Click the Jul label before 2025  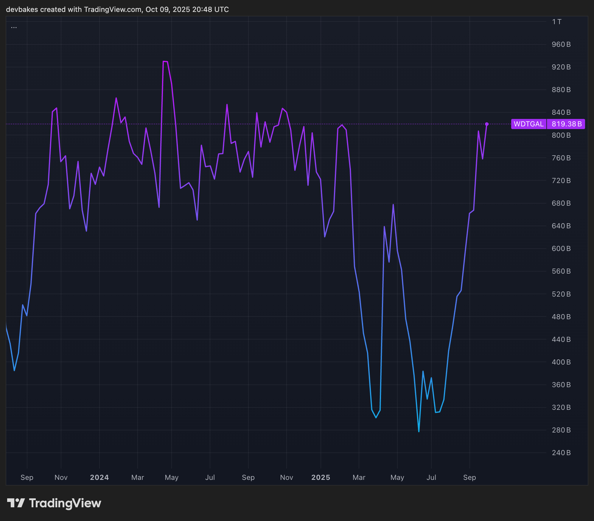click(210, 477)
